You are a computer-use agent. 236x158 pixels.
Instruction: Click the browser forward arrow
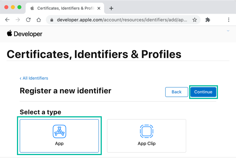pos(18,20)
